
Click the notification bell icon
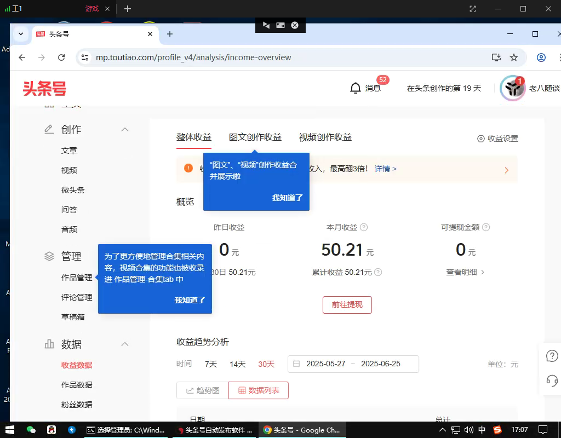point(356,88)
